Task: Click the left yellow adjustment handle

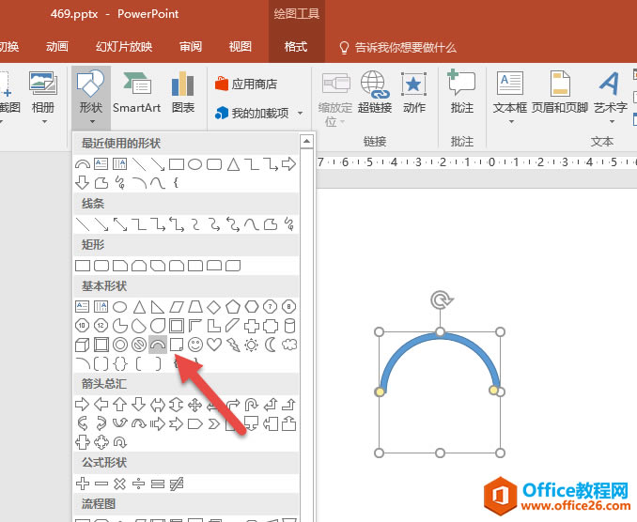Action: tap(380, 391)
